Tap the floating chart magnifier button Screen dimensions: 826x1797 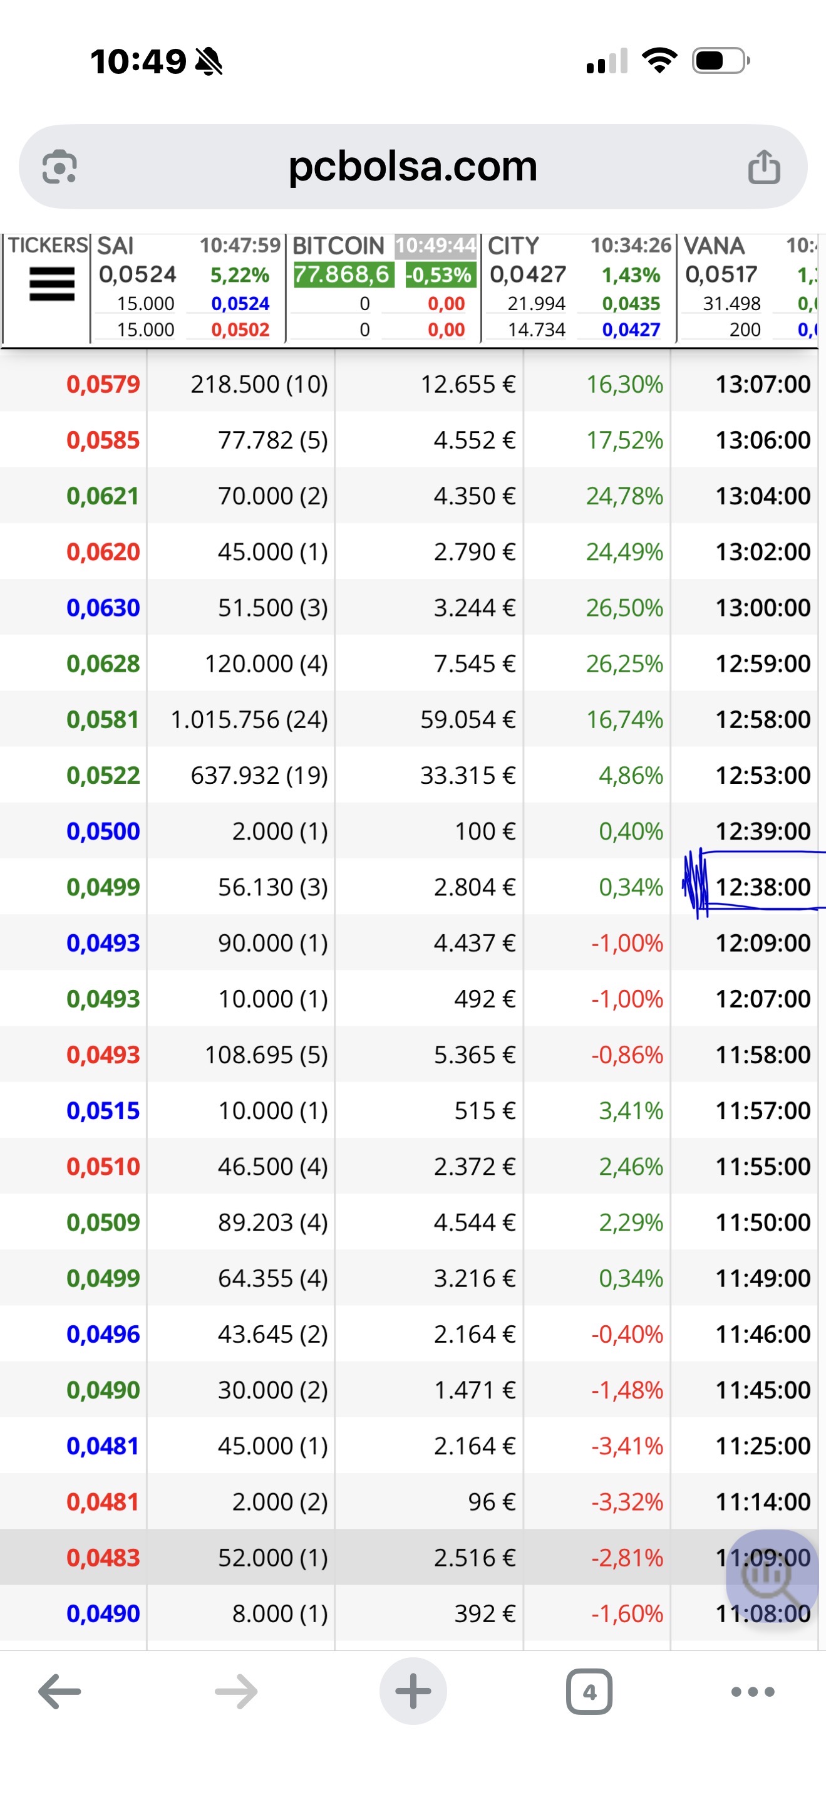[771, 1576]
